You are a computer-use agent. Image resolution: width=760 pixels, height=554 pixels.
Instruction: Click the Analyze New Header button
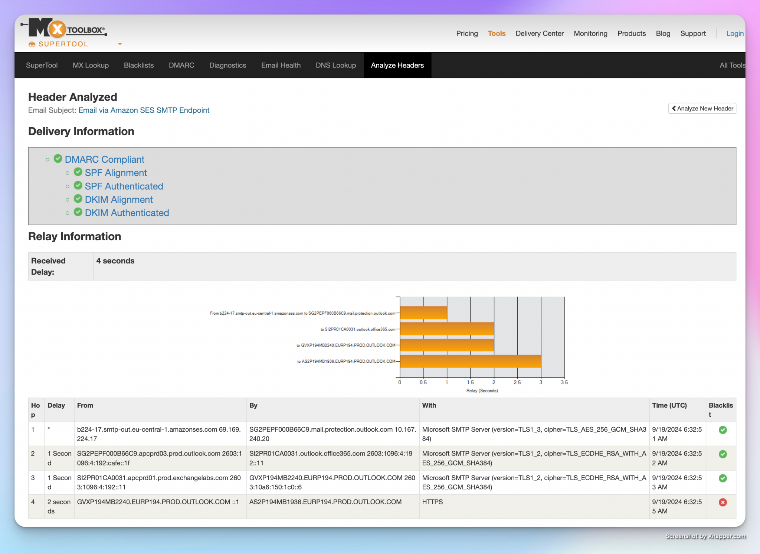coord(702,109)
